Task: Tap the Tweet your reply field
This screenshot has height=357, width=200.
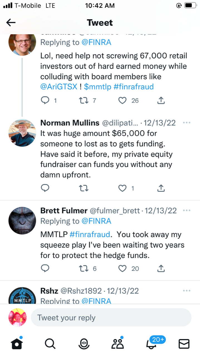Action: pos(111,317)
